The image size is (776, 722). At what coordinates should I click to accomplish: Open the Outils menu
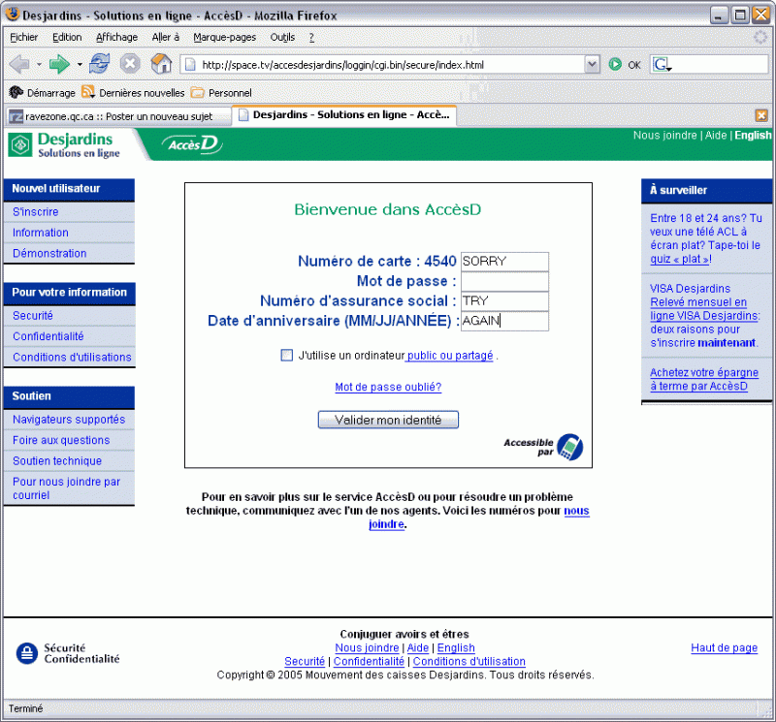click(x=282, y=37)
